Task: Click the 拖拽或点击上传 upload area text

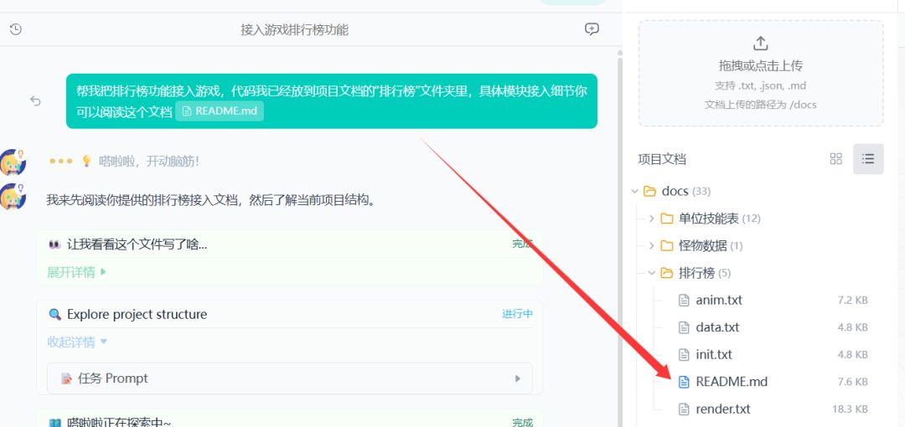Action: click(761, 66)
